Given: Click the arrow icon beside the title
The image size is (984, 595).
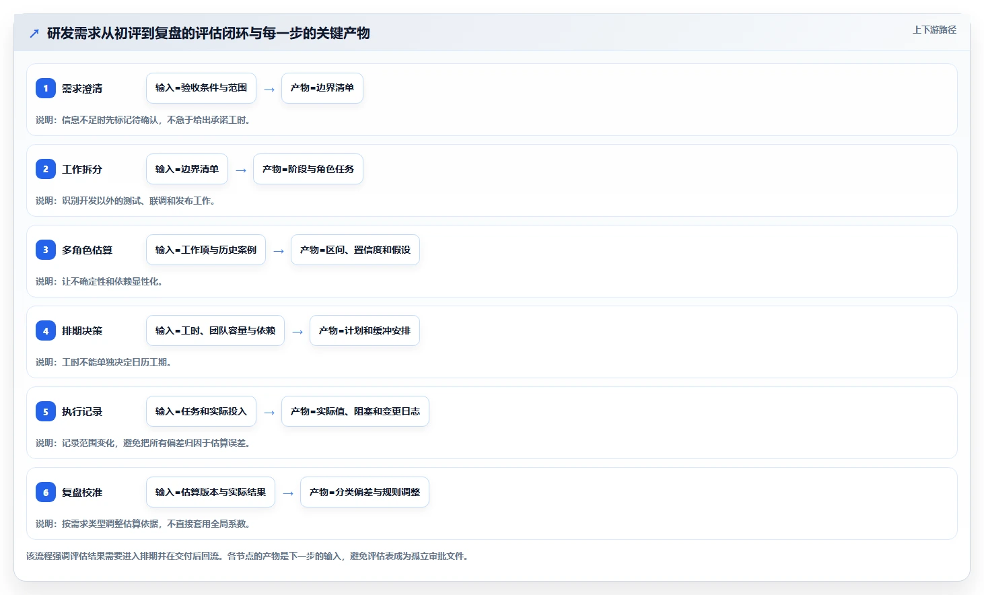Looking at the screenshot, I should click(x=34, y=33).
